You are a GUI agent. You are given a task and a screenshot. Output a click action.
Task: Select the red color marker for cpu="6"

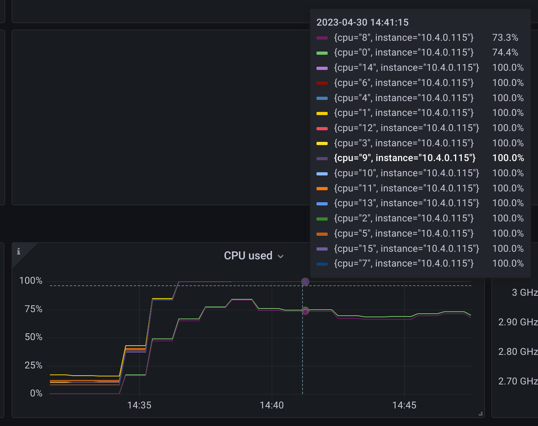point(322,83)
